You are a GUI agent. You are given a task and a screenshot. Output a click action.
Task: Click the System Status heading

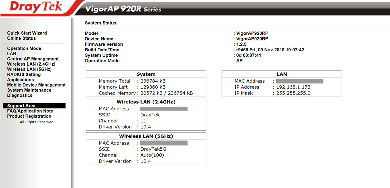(101, 23)
